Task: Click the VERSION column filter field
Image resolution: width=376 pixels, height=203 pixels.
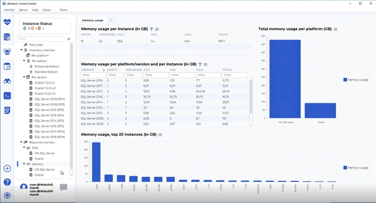Action: point(93,75)
